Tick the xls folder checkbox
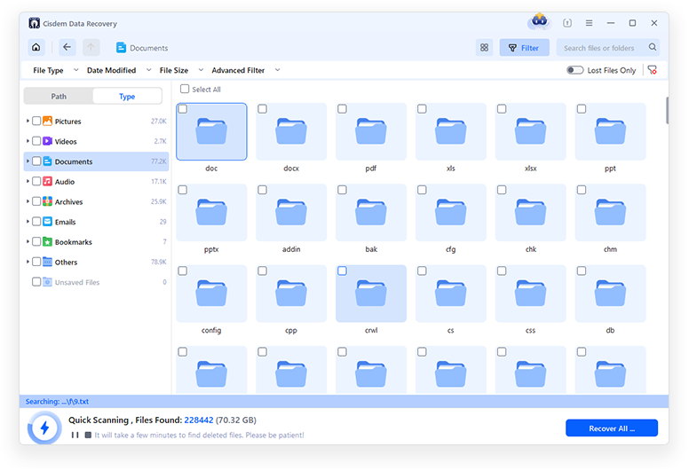The image size is (689, 471). click(x=422, y=109)
